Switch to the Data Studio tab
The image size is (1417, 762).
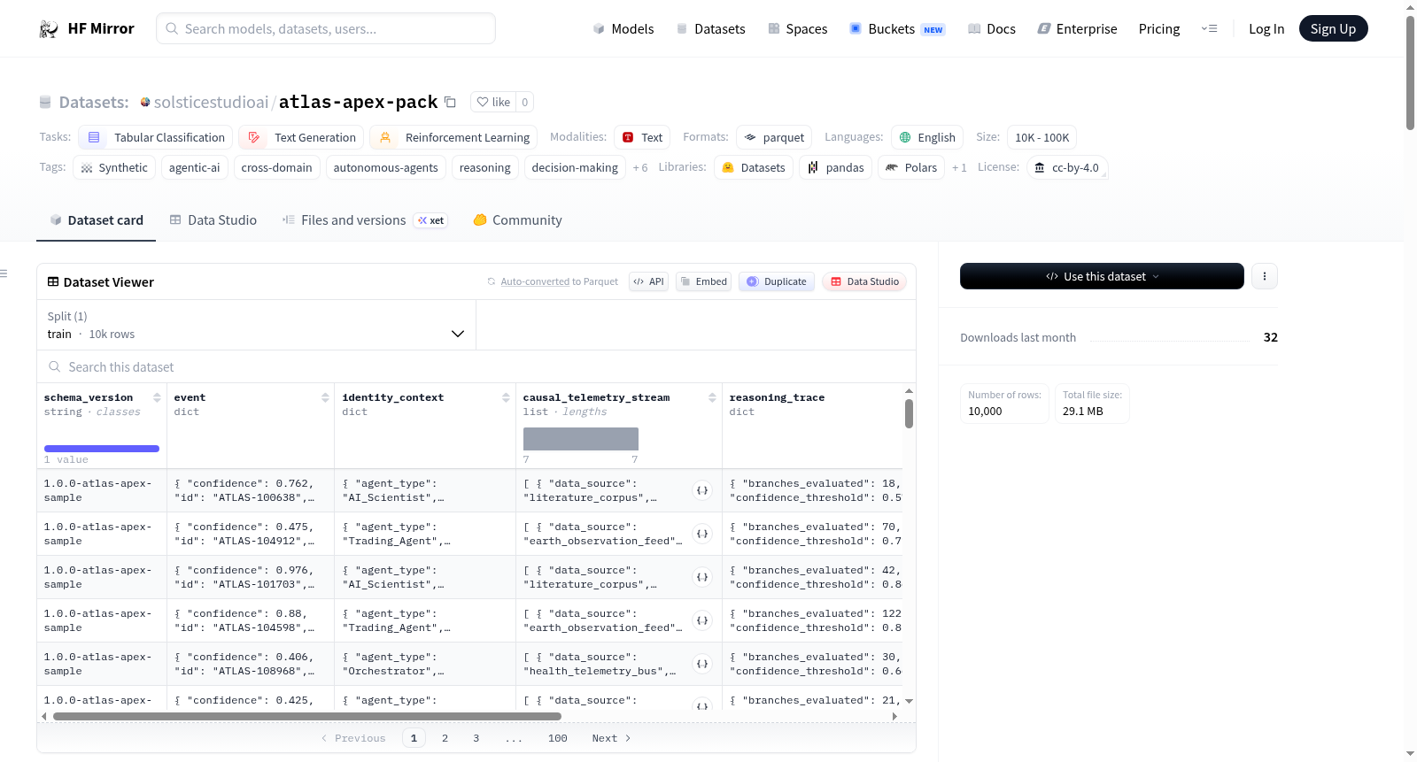(x=213, y=220)
